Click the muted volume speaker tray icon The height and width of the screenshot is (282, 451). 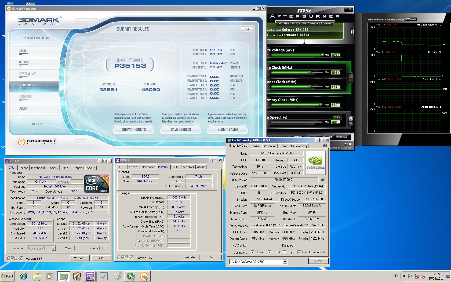[x=423, y=276]
